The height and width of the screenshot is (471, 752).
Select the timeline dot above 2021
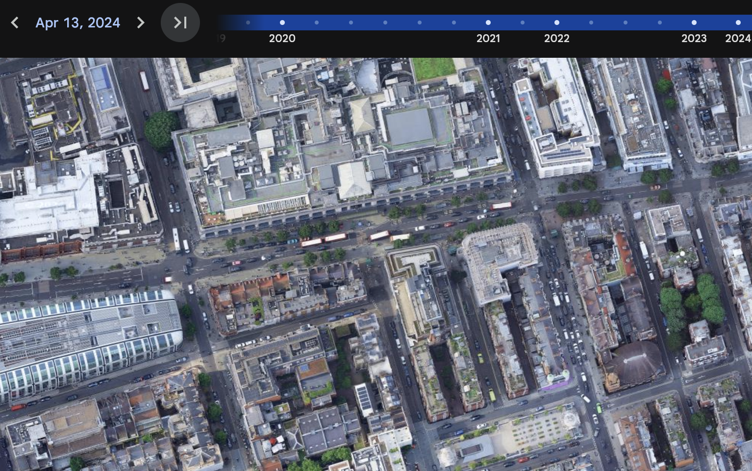[x=488, y=23]
